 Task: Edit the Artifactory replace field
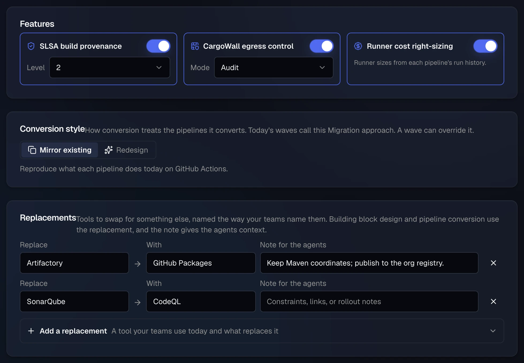[74, 263]
